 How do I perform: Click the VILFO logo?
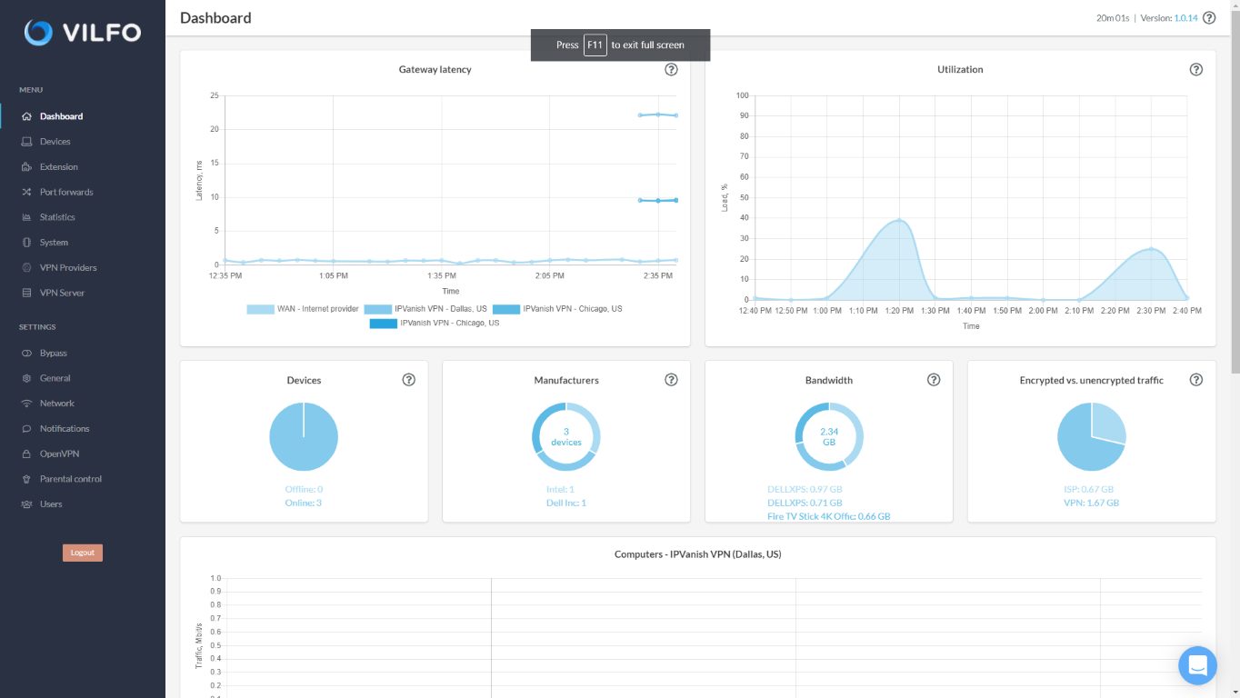(x=83, y=33)
